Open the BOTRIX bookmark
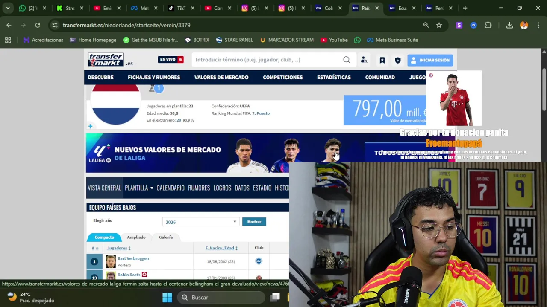The height and width of the screenshot is (307, 547). [197, 40]
